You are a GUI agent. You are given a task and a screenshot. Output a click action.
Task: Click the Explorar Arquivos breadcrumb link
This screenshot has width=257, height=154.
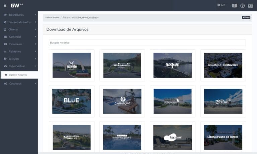point(52,17)
